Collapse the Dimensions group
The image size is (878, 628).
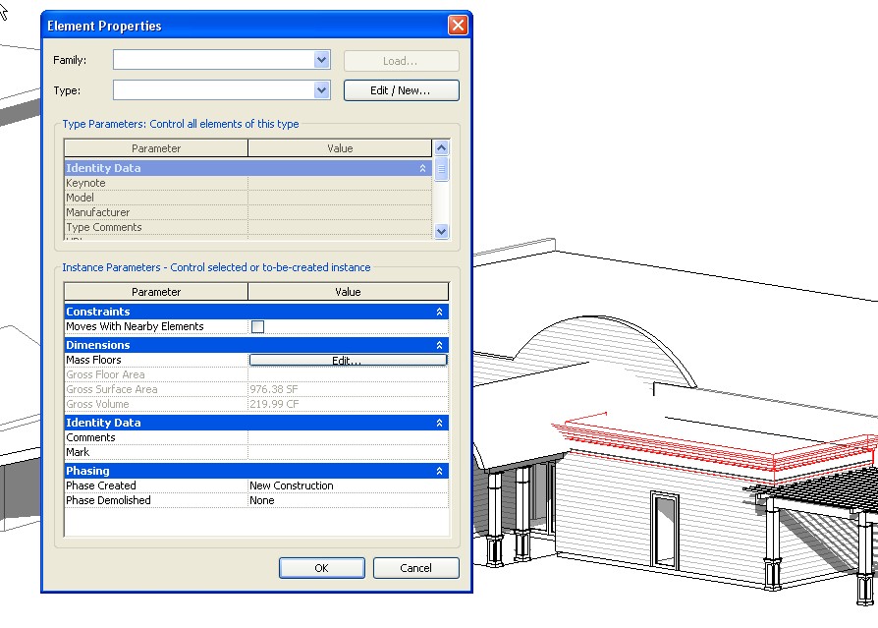[440, 345]
